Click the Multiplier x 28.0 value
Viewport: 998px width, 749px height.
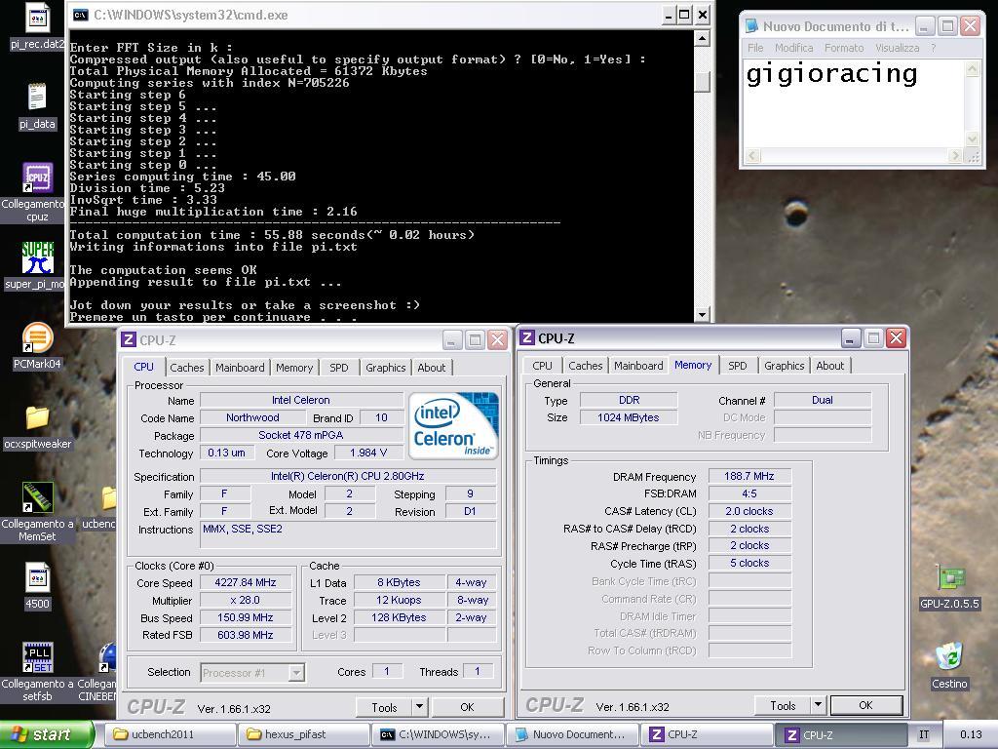[246, 600]
